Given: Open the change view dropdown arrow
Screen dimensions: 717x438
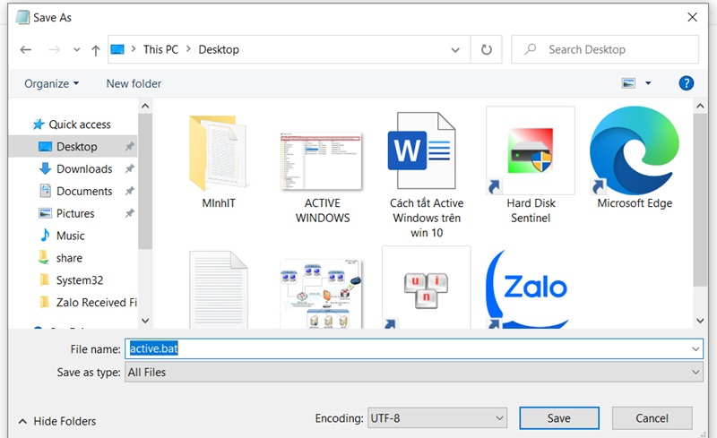Looking at the screenshot, I should click(648, 83).
